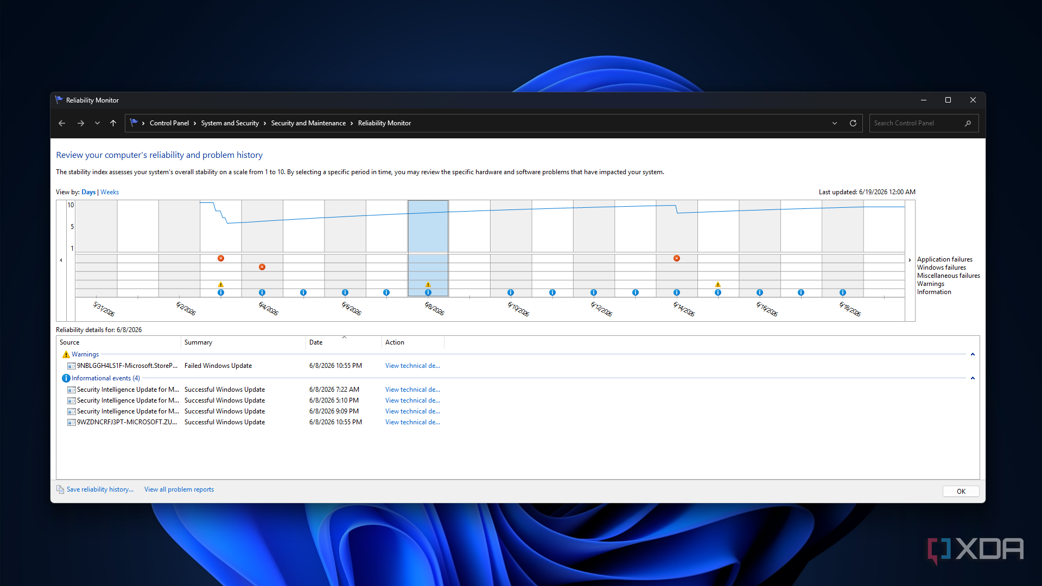Select the 9WZDNCRFJ3PT-MICROSOFT.ZU... source row

point(127,422)
